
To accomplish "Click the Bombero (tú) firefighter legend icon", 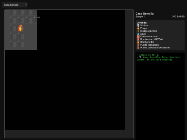I will (138, 42).
